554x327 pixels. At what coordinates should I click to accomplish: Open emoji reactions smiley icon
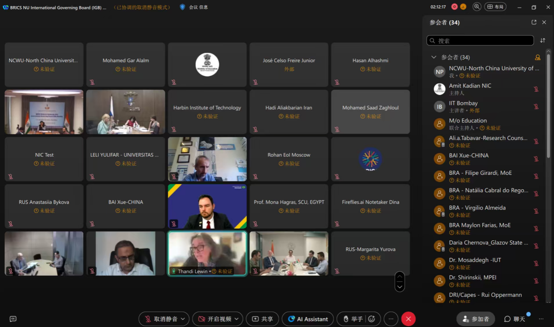tap(372, 319)
